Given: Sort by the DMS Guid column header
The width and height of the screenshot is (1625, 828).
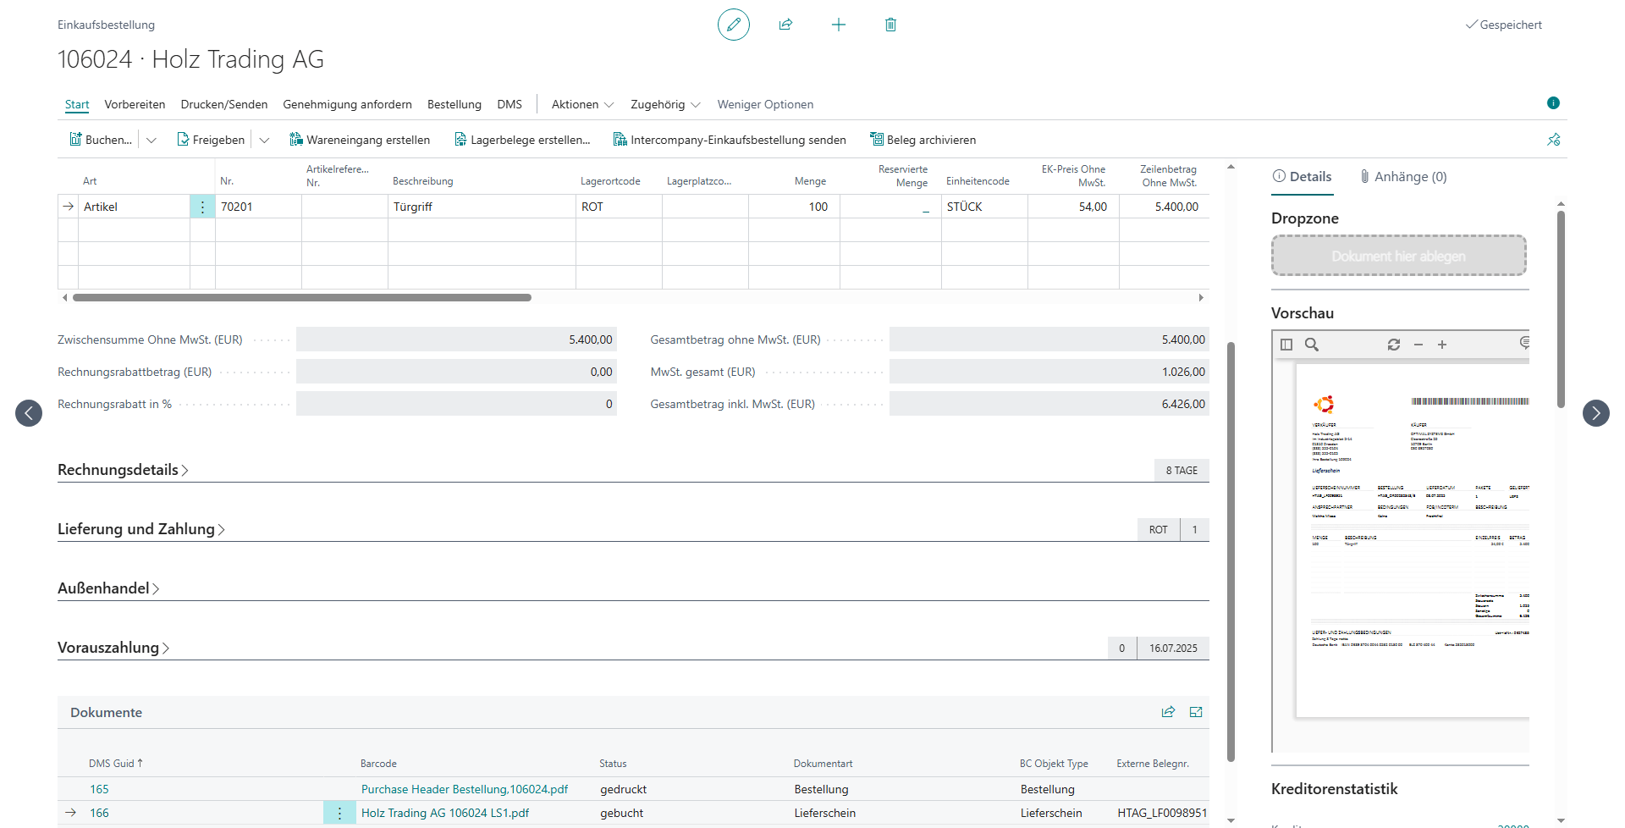Looking at the screenshot, I should point(116,764).
